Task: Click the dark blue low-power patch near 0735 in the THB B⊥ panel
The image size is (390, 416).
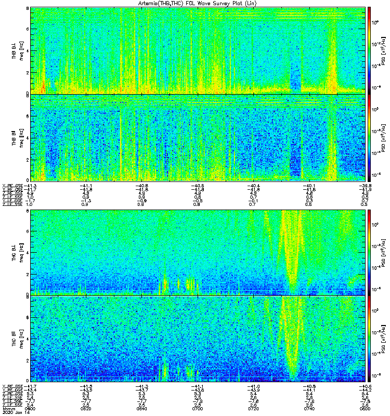Action: point(295,77)
